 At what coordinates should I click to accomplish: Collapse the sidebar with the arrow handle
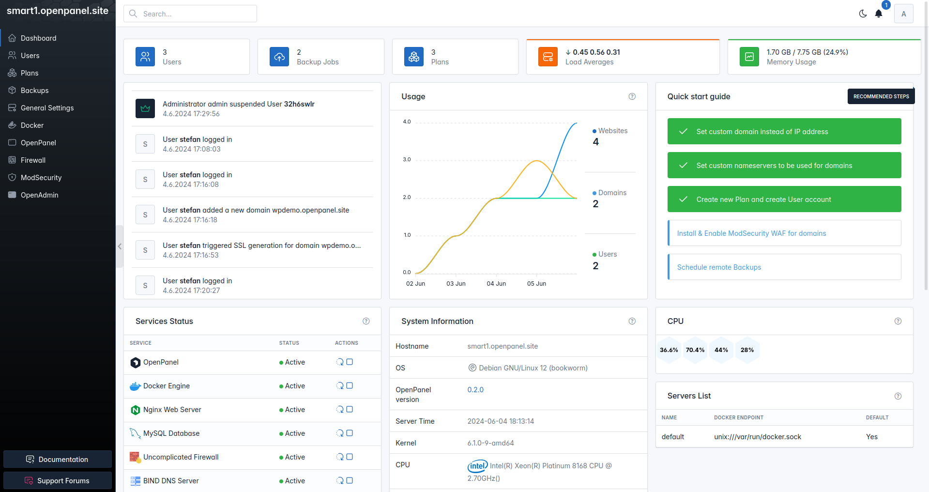(x=120, y=246)
